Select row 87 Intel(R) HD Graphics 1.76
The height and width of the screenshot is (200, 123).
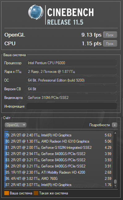[59, 185]
